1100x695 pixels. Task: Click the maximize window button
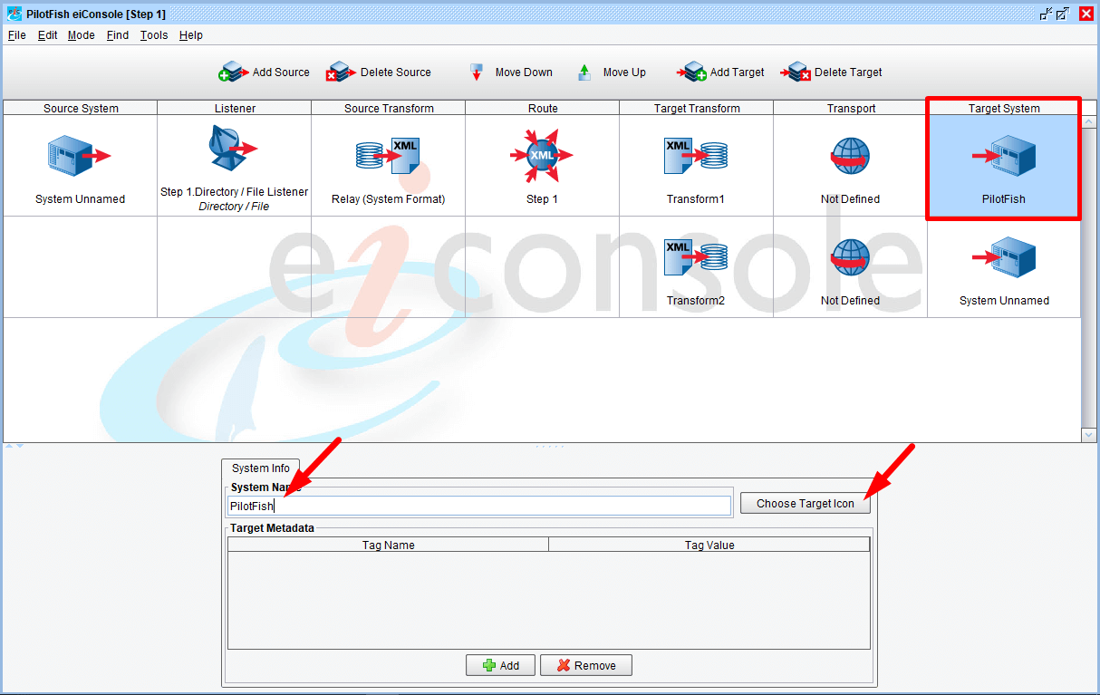pos(1063,14)
